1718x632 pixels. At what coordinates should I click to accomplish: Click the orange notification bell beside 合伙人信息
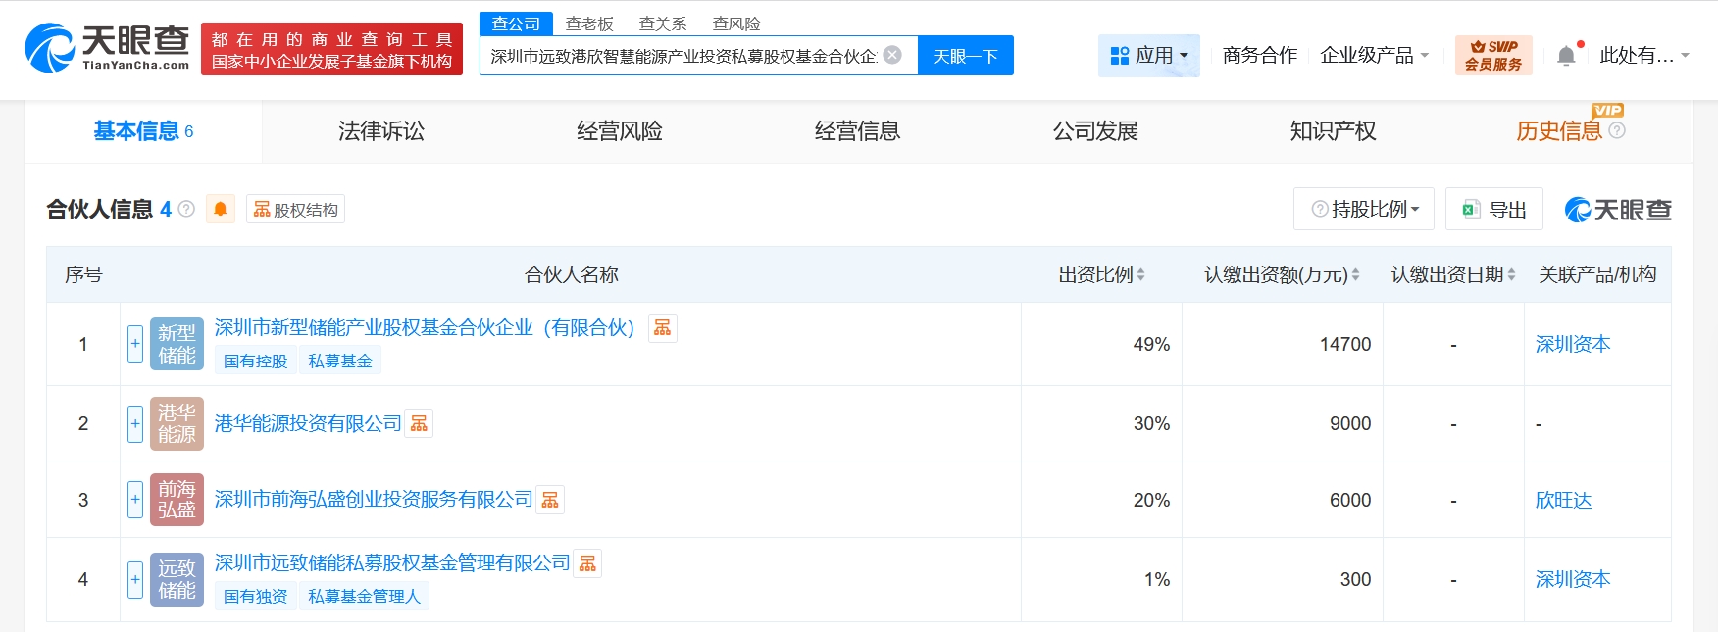pos(221,209)
